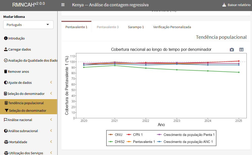Click the RMNCAH v2.0.0 logo
Screen dimensions: 252x155
[29, 5]
